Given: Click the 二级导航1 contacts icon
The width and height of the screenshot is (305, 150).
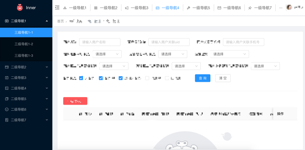Looking at the screenshot, I should (6, 21).
